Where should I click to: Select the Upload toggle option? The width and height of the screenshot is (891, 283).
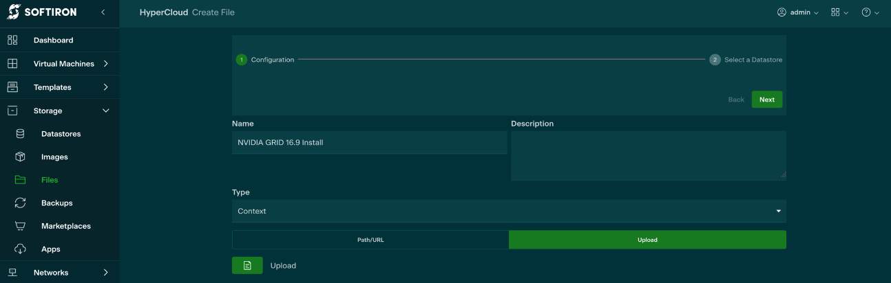coord(647,240)
